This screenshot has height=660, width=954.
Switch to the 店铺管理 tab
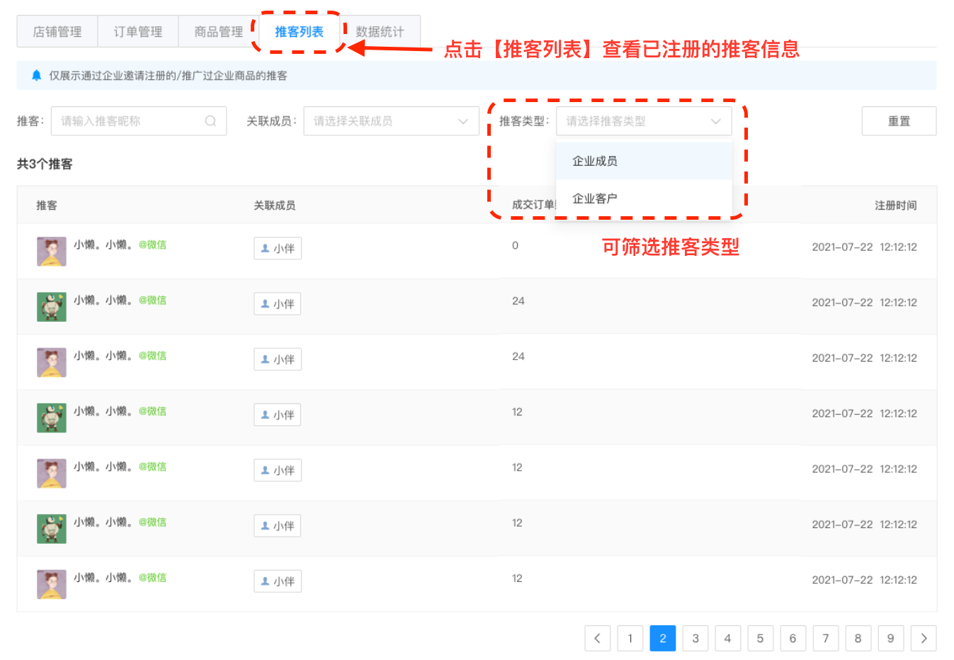click(57, 31)
